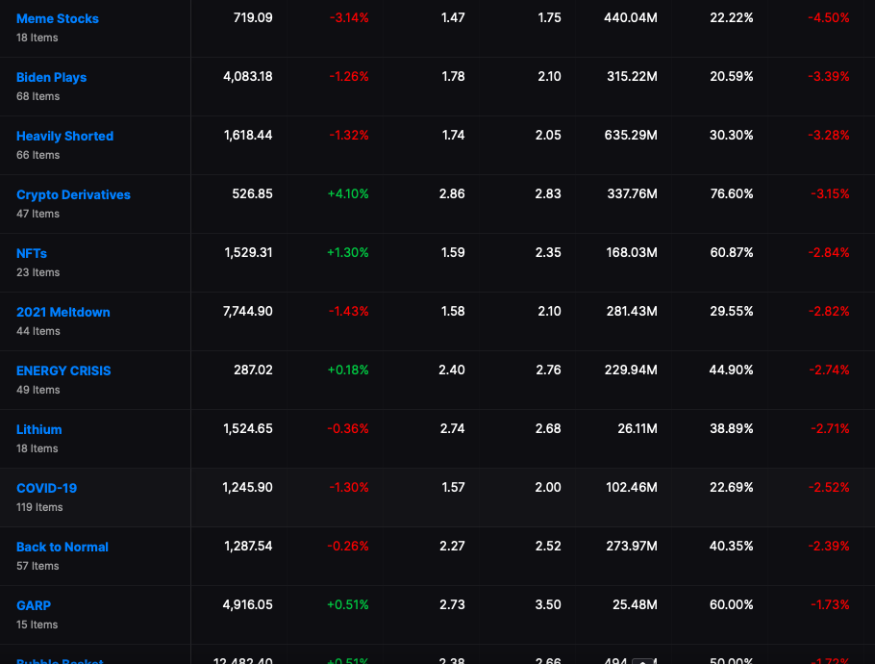
Task: Click the 440.04M volume for Meme Stocks
Action: click(631, 18)
